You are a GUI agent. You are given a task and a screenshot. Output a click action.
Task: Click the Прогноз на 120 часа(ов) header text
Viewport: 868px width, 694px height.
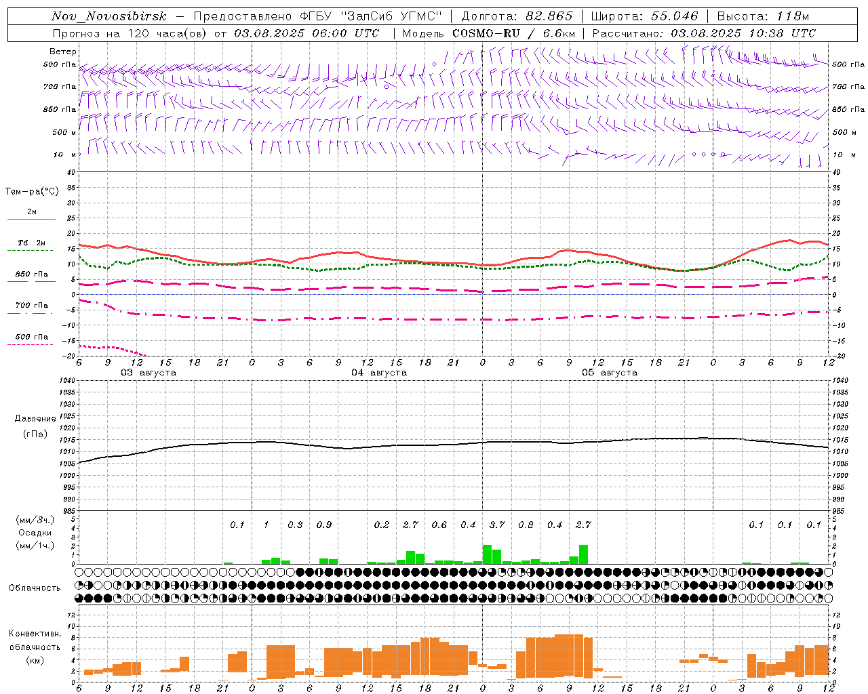pos(131,33)
